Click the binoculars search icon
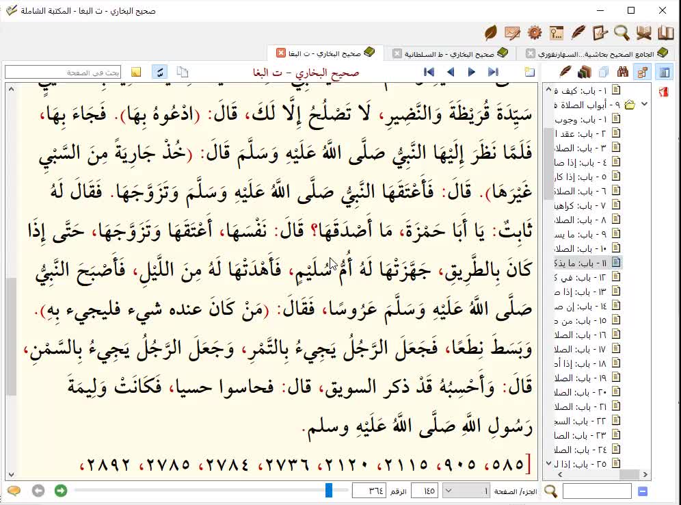 (x=623, y=72)
